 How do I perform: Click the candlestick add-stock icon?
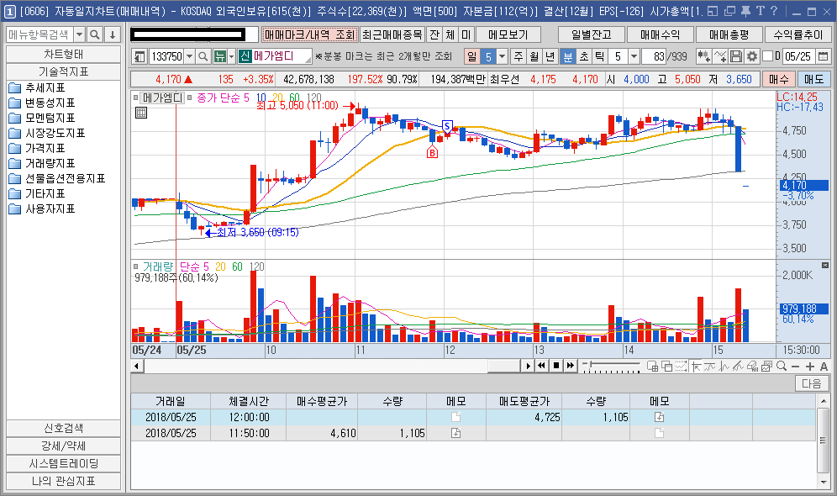[x=703, y=56]
